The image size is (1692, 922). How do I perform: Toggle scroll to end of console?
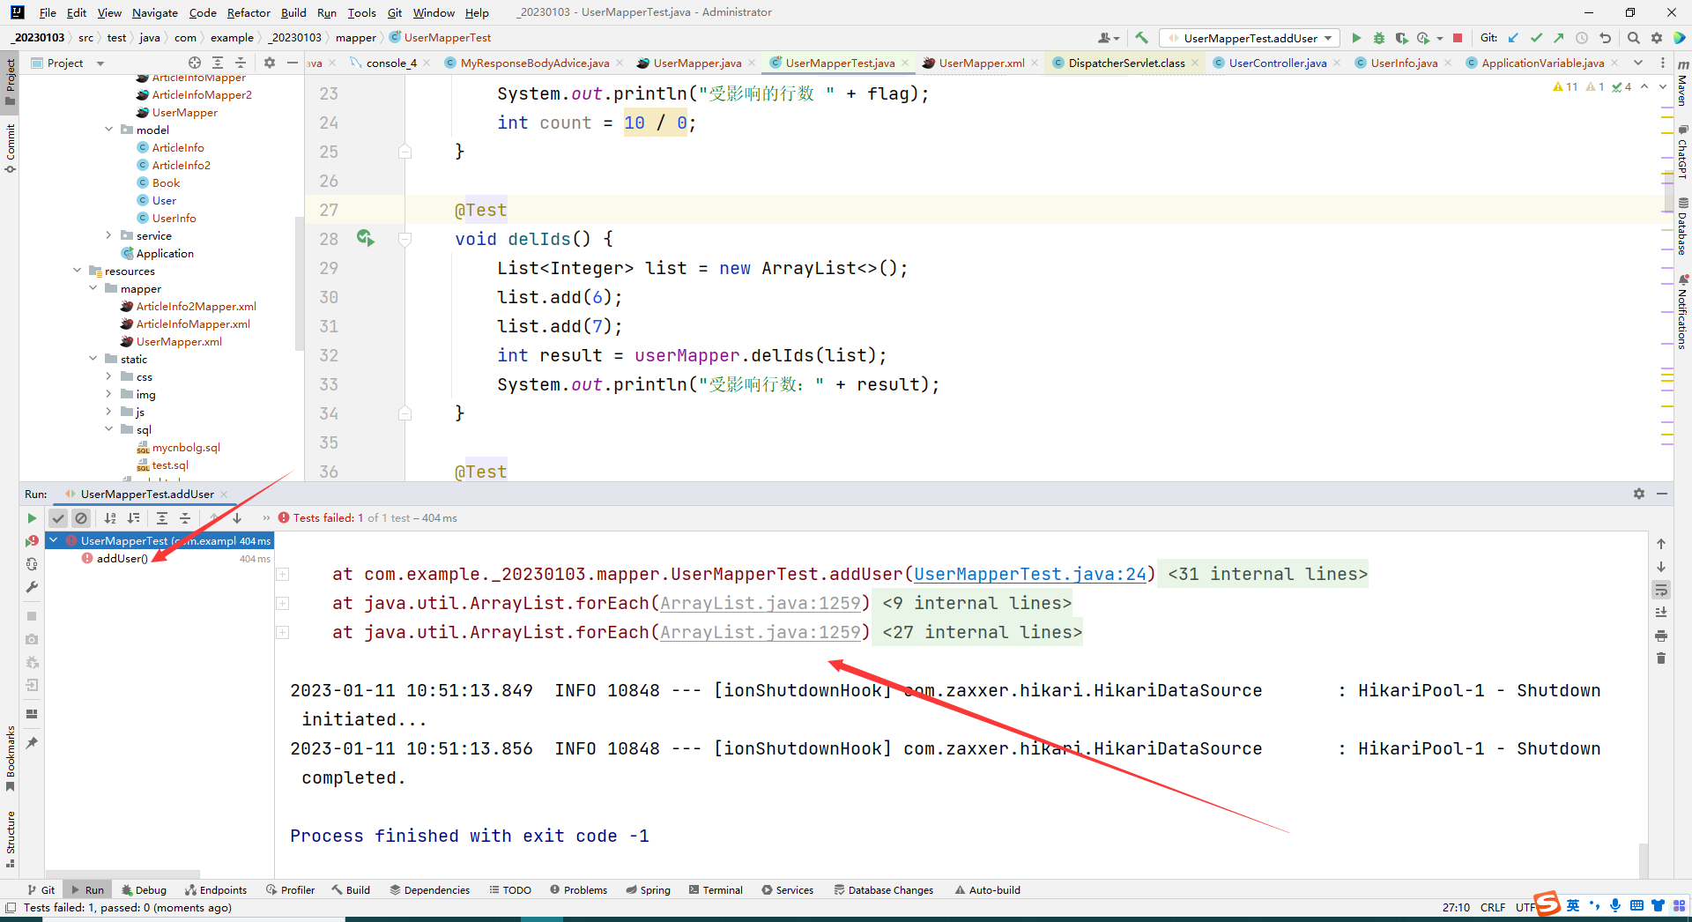[1661, 613]
